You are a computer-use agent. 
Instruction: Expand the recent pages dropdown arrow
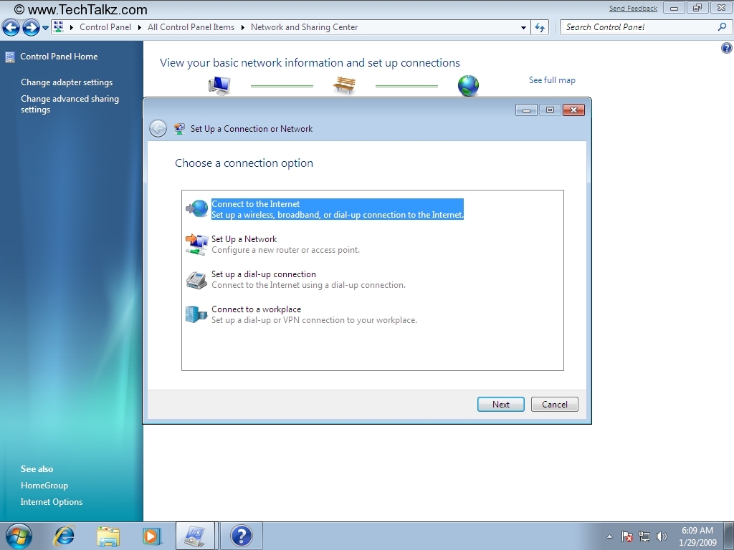(45, 28)
